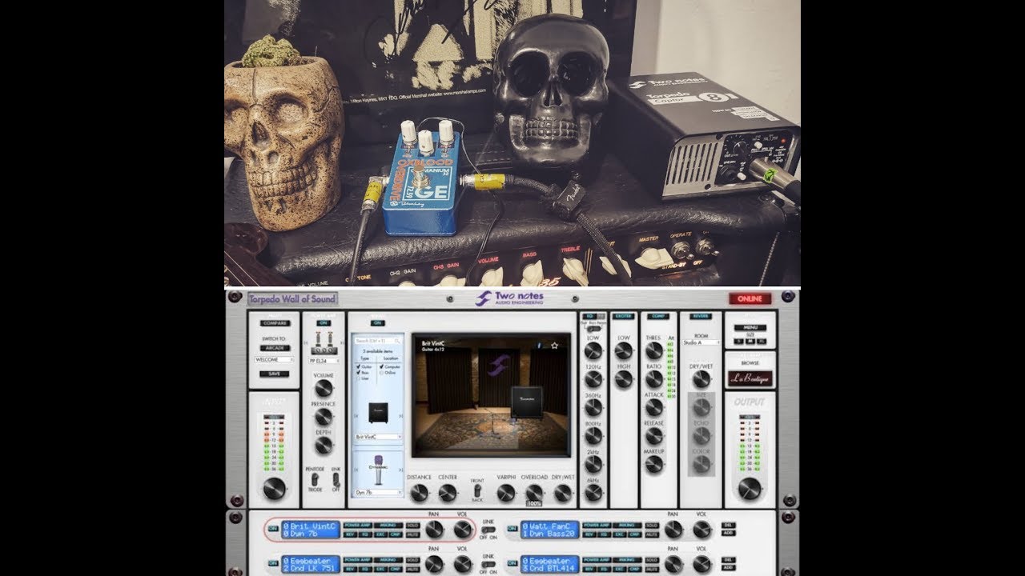The height and width of the screenshot is (576, 1025).
Task: Click the OUTPUT level knob
Action: (x=750, y=487)
